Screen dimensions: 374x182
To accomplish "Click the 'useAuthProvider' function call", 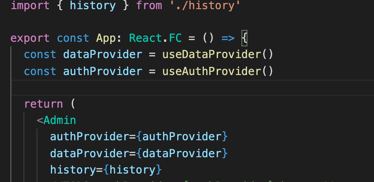I will [211, 71].
